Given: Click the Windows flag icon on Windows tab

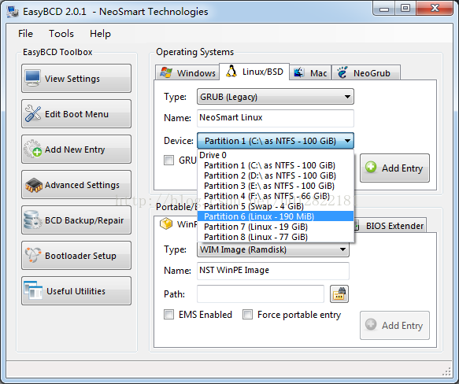Looking at the screenshot, I should click(x=166, y=72).
